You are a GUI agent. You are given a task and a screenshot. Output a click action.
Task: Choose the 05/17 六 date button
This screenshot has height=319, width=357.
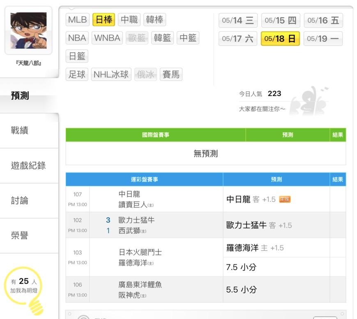pyautogui.click(x=238, y=39)
